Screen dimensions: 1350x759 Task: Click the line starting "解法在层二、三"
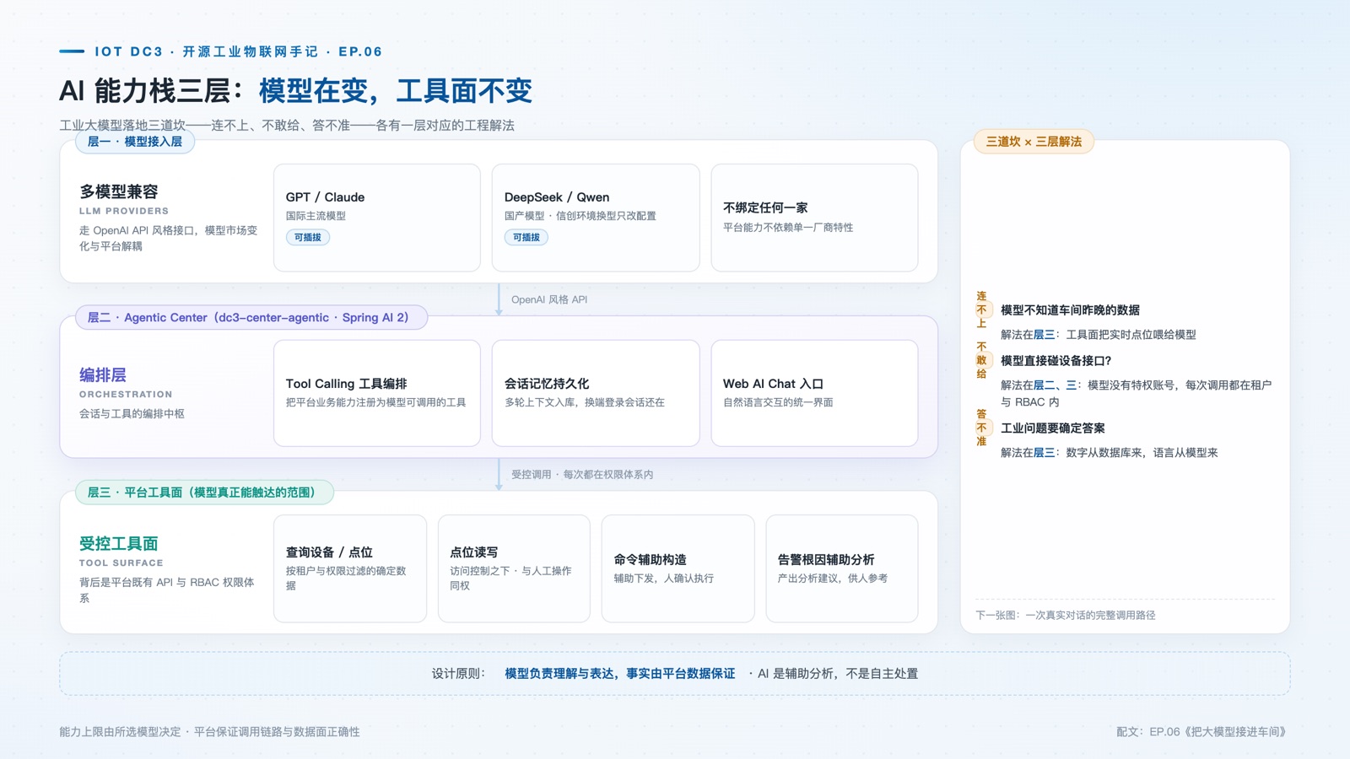tap(1136, 394)
